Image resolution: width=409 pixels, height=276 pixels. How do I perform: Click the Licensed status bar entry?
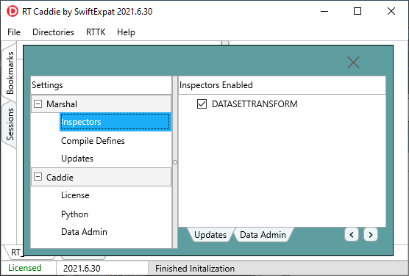pyautogui.click(x=25, y=268)
